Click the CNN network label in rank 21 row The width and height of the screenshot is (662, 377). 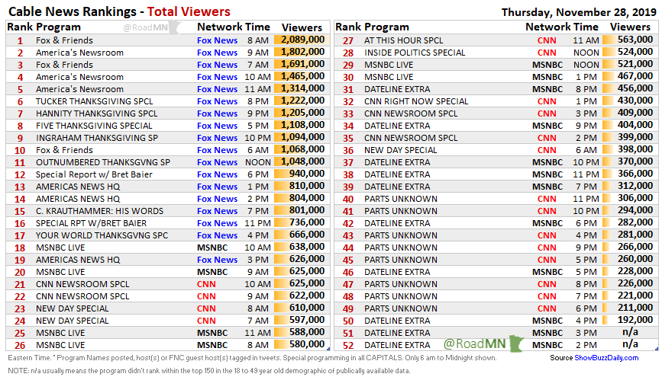206,284
